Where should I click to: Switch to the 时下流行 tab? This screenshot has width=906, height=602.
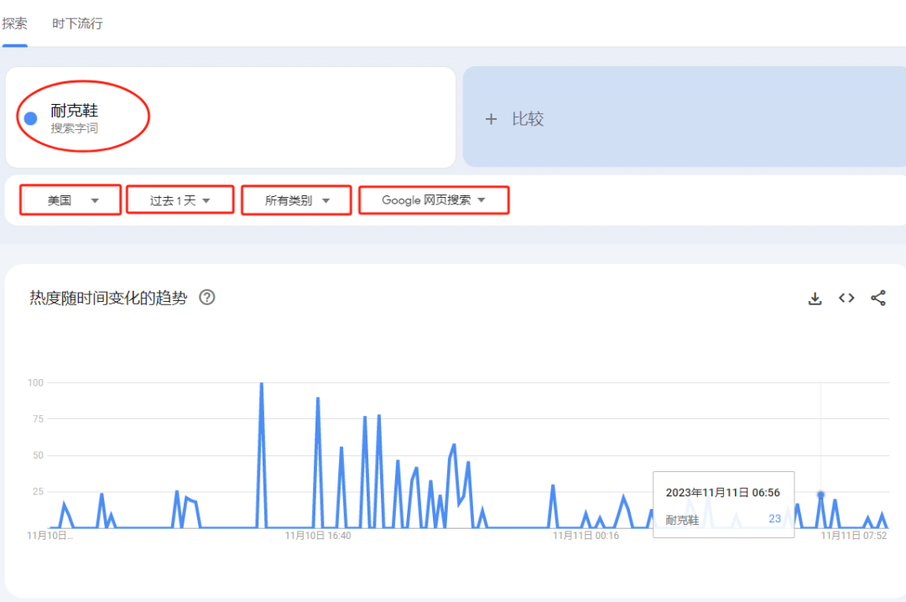(77, 23)
